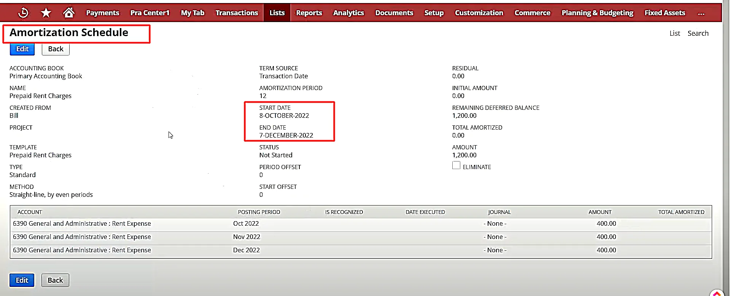
Task: Click the bottom Back button
Action: click(55, 280)
